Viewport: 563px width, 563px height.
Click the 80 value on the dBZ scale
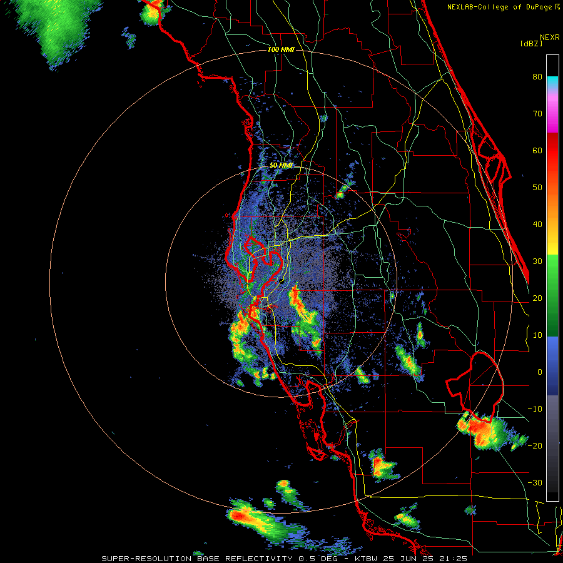537,77
